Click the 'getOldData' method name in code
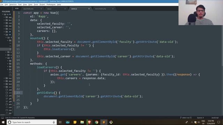This screenshot has height=125, width=223. 45,93
